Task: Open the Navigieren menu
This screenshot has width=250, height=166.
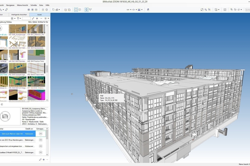Action: (x=10, y=5)
